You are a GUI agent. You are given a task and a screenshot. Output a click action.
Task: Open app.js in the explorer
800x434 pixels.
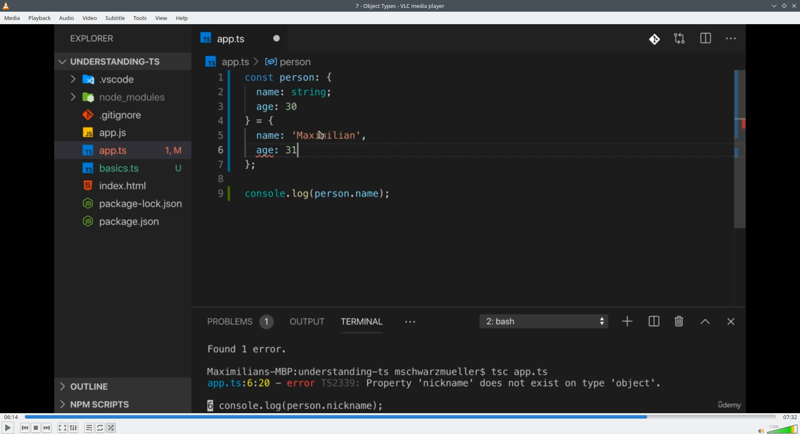click(123, 133)
